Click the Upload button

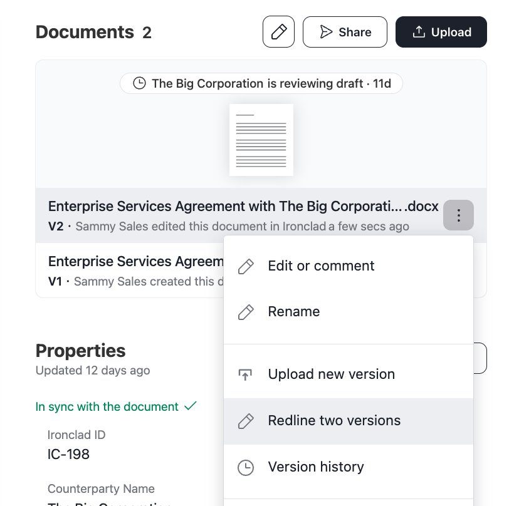(441, 32)
